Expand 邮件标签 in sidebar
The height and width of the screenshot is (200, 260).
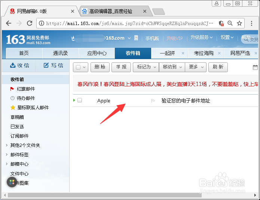coord(7,155)
